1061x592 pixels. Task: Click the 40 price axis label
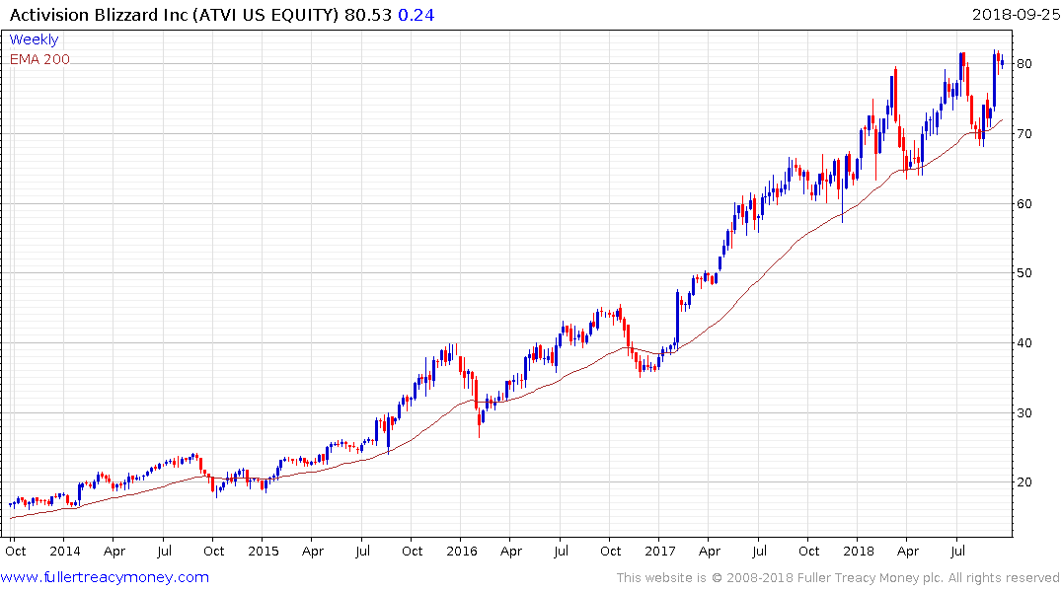click(x=1023, y=343)
